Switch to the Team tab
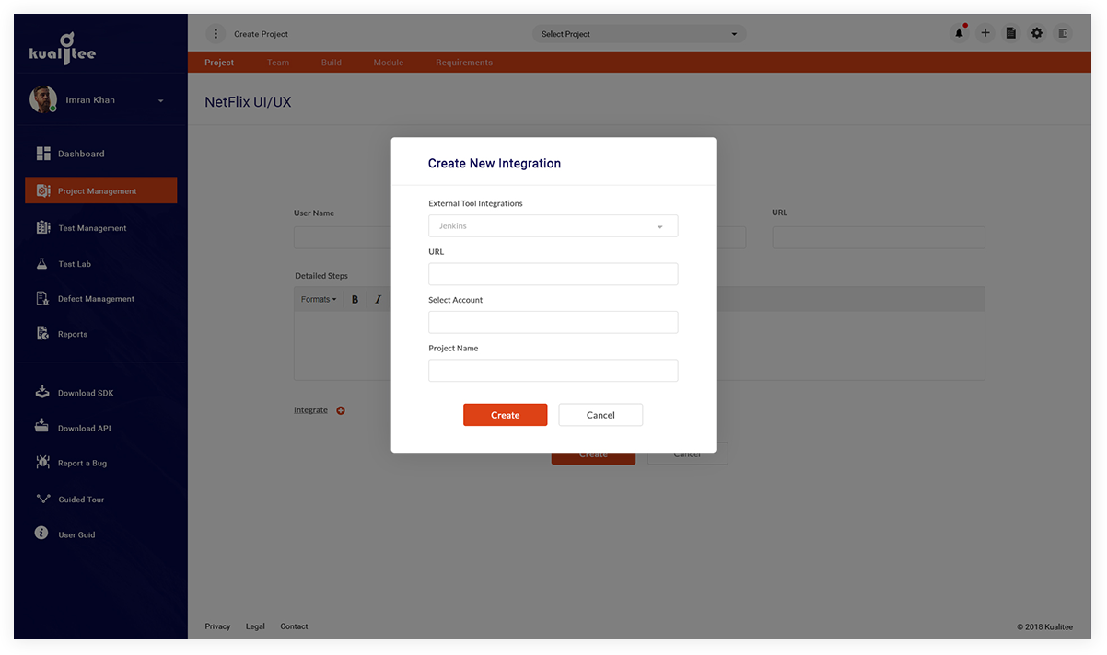The image size is (1107, 655). pos(278,63)
